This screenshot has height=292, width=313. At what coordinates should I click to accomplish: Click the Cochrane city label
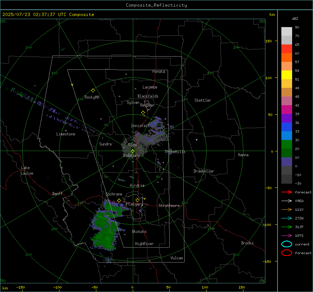(x=114, y=194)
